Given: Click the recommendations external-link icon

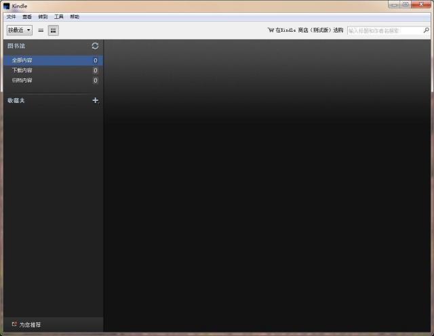Looking at the screenshot, I should (x=14, y=324).
